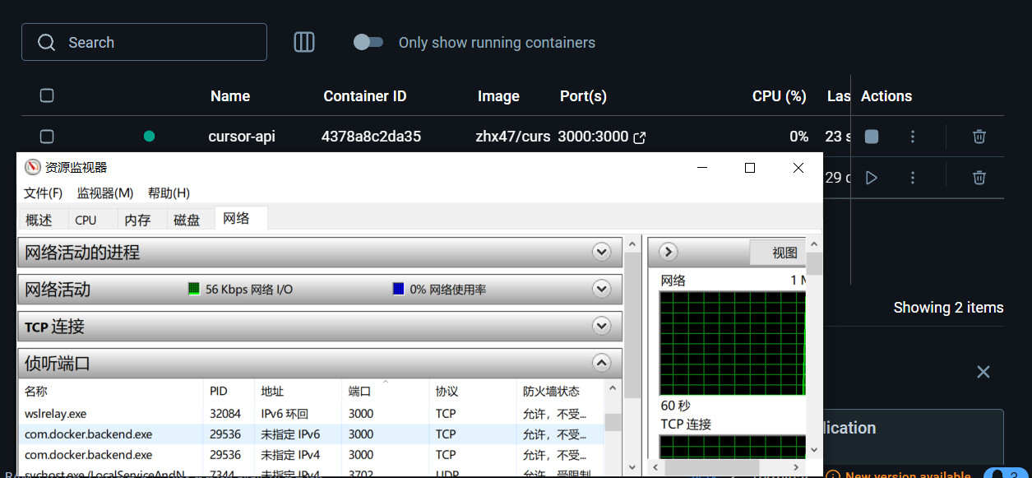Open port 3000:3000 external link
Viewport: 1032px width, 478px height.
pos(639,137)
